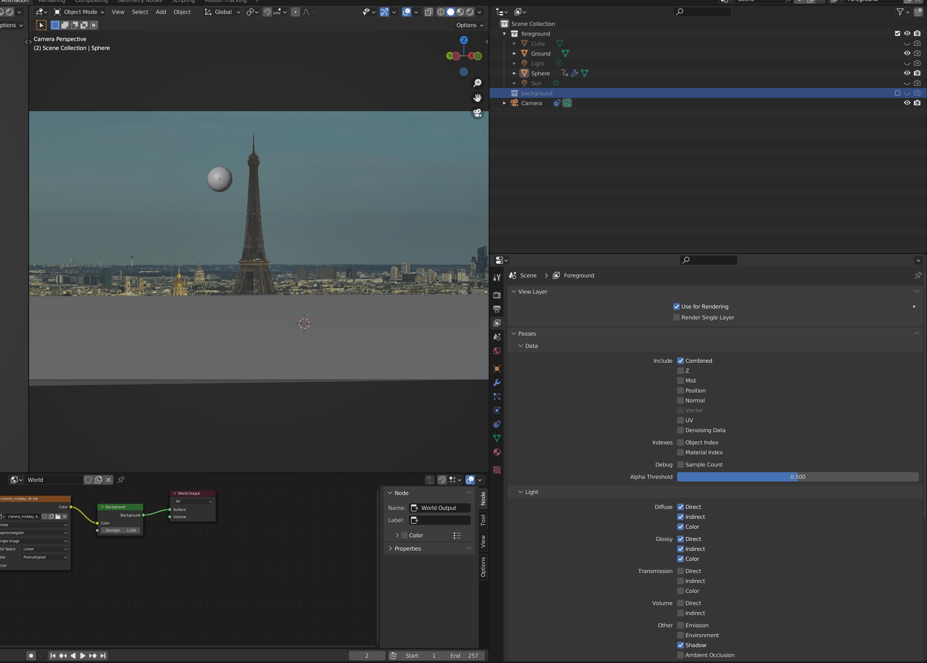Enable the Mist pass checkbox
Image resolution: width=927 pixels, height=663 pixels.
click(x=680, y=381)
